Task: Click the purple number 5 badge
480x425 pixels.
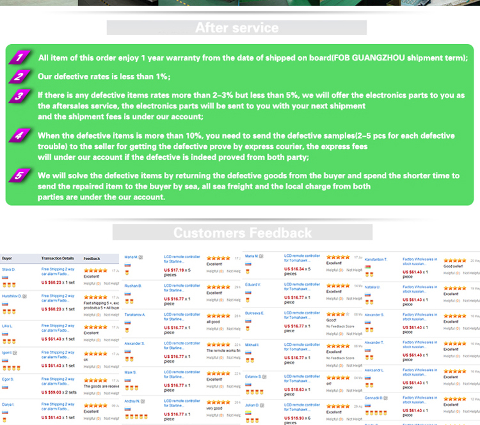Action: pos(20,176)
